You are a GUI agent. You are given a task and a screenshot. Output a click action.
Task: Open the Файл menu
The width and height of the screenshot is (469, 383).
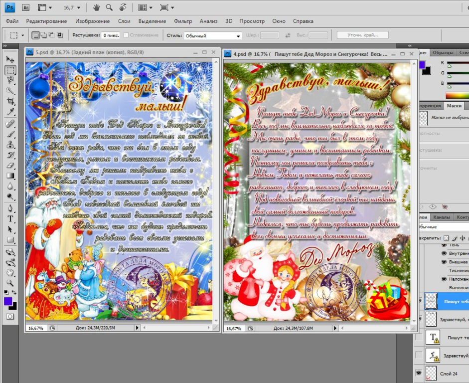(x=12, y=21)
